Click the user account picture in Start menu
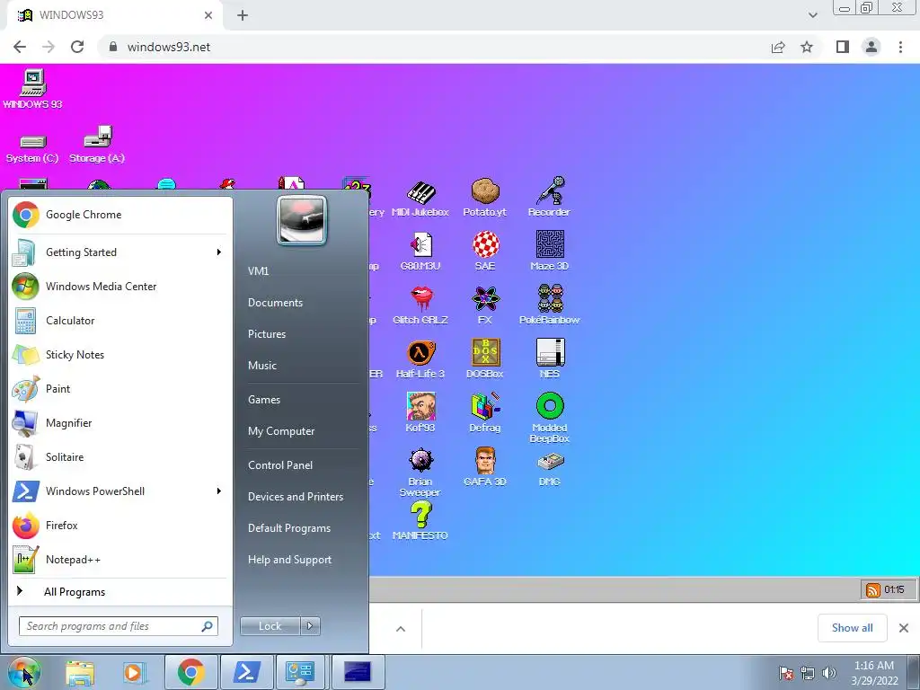Screen dimensions: 920x690 point(302,220)
